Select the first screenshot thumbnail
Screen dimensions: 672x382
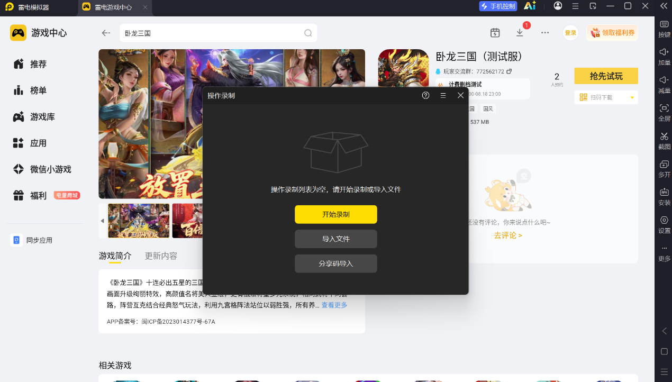pyautogui.click(x=139, y=221)
